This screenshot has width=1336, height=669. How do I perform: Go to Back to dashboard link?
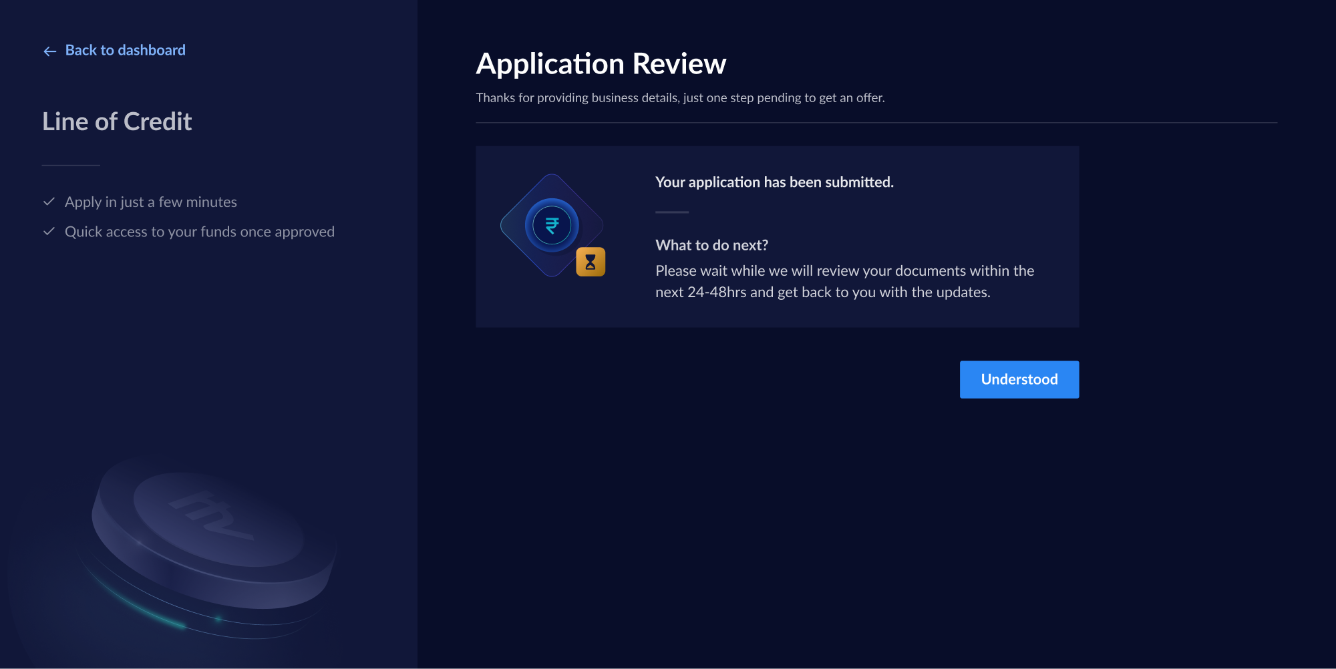125,51
